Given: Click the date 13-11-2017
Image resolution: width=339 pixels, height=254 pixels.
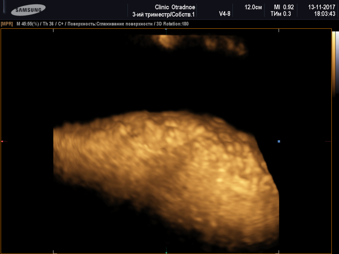Looking at the screenshot, I should tap(322, 7).
